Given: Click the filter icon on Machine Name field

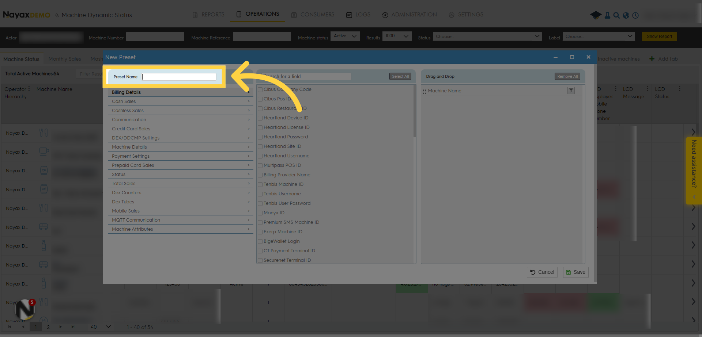Looking at the screenshot, I should [x=571, y=91].
